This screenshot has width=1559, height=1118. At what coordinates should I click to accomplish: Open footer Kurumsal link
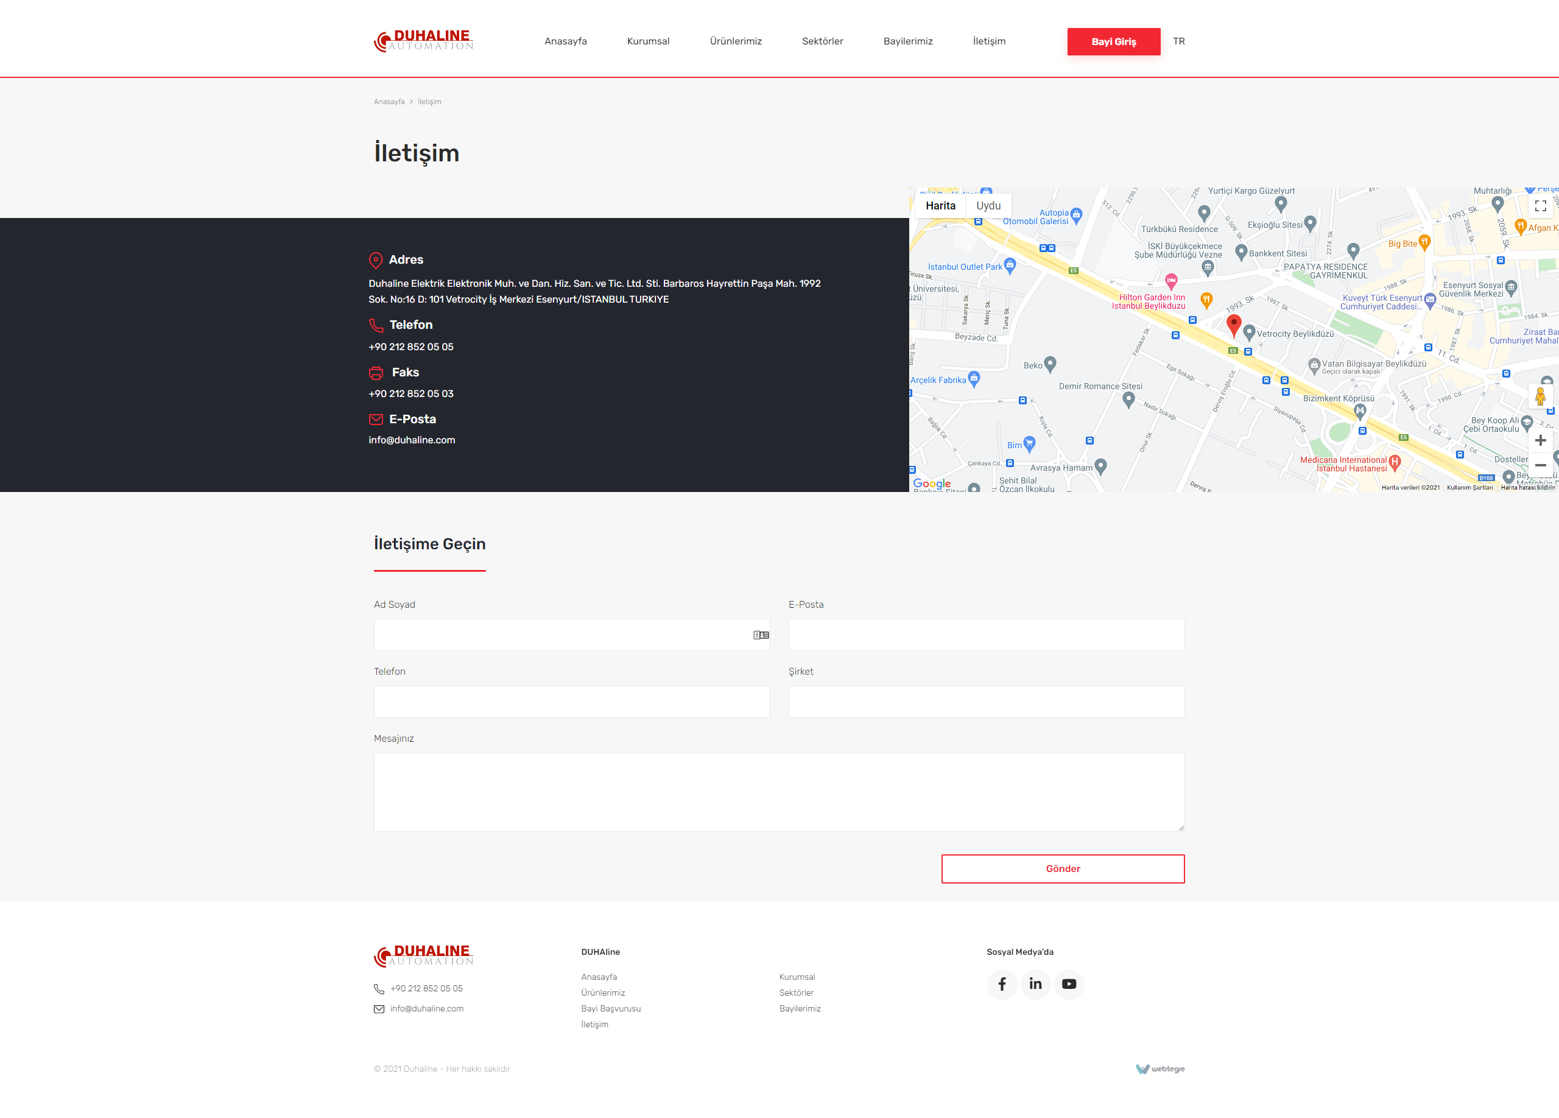[797, 977]
